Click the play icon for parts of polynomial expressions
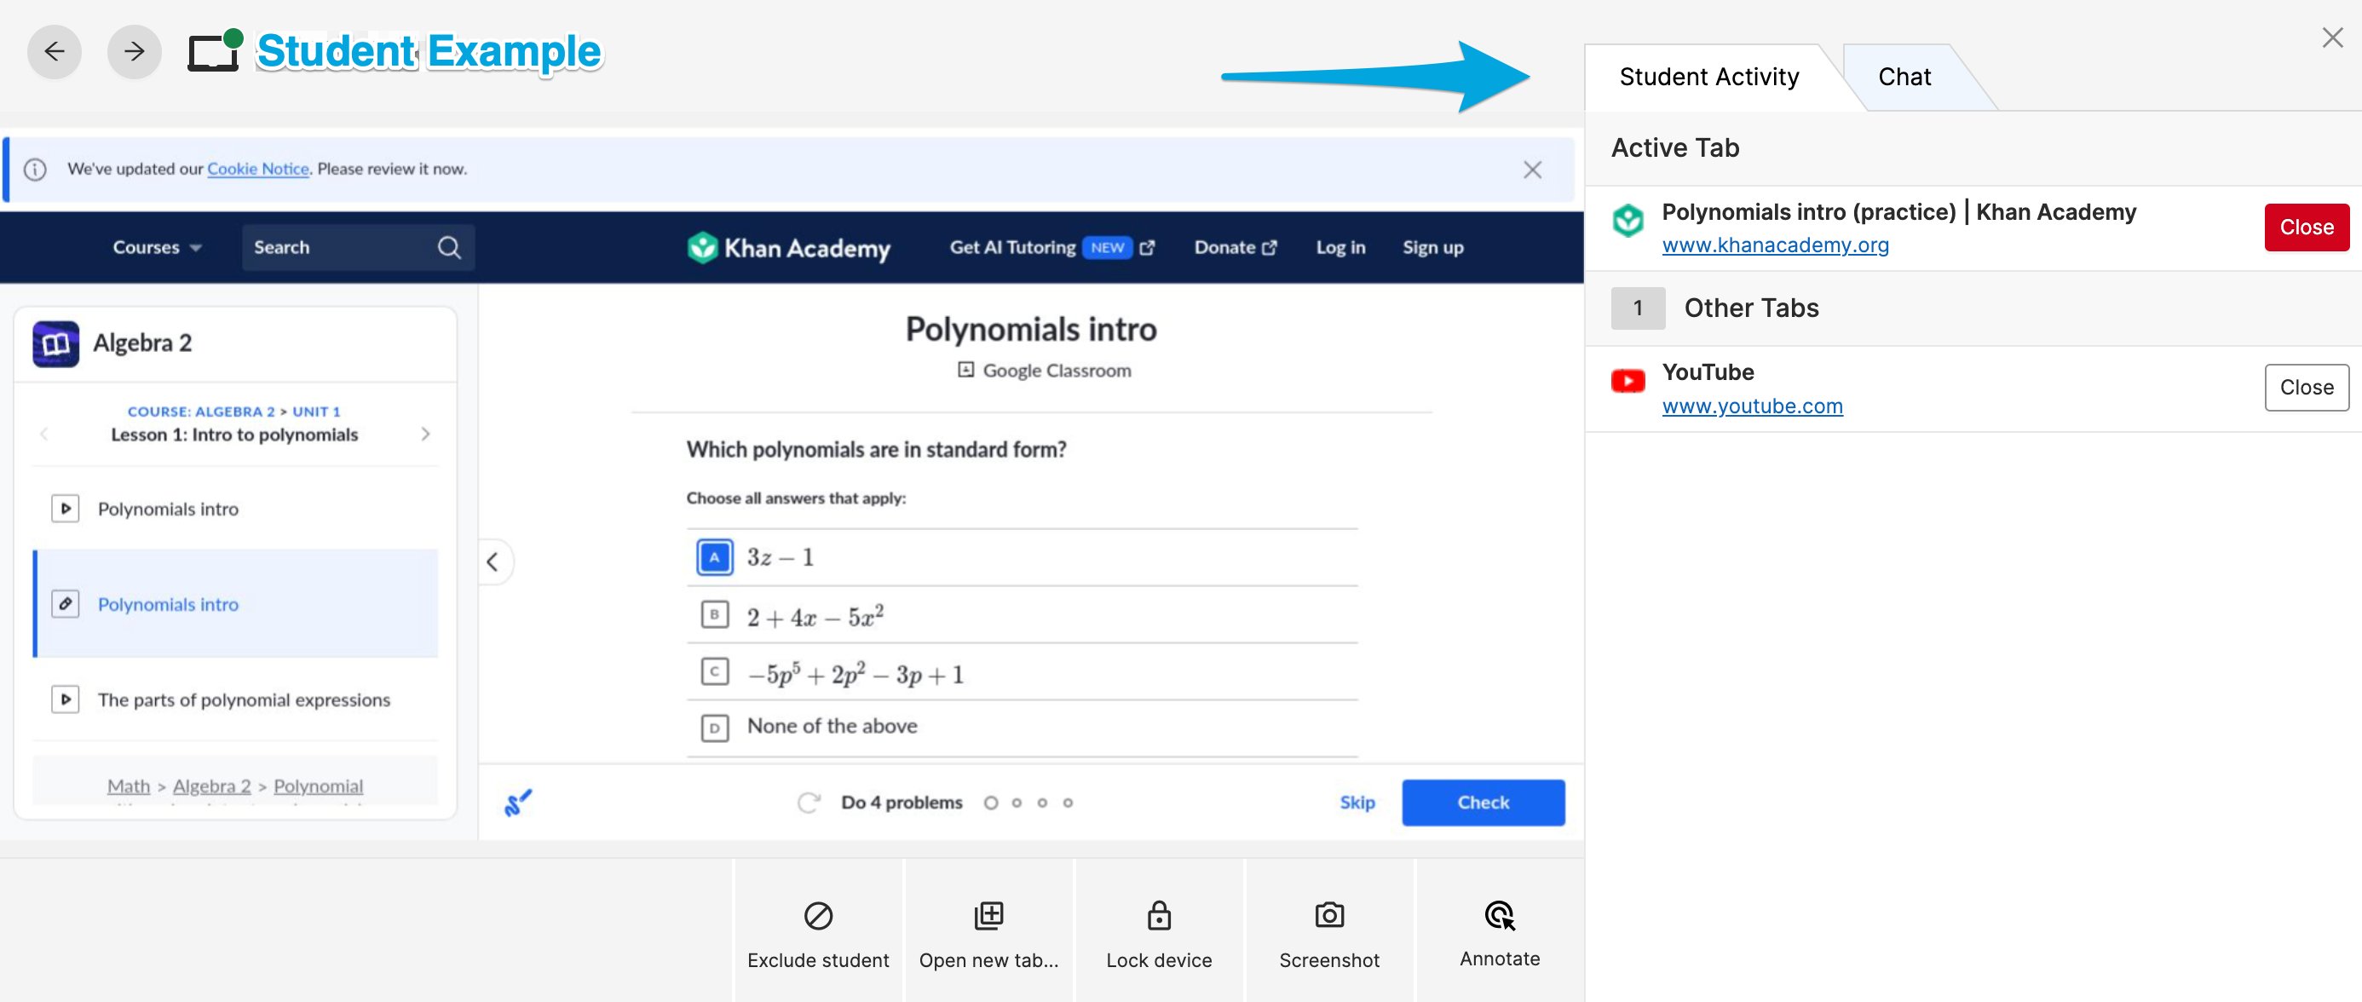The image size is (2362, 1002). pyautogui.click(x=65, y=700)
